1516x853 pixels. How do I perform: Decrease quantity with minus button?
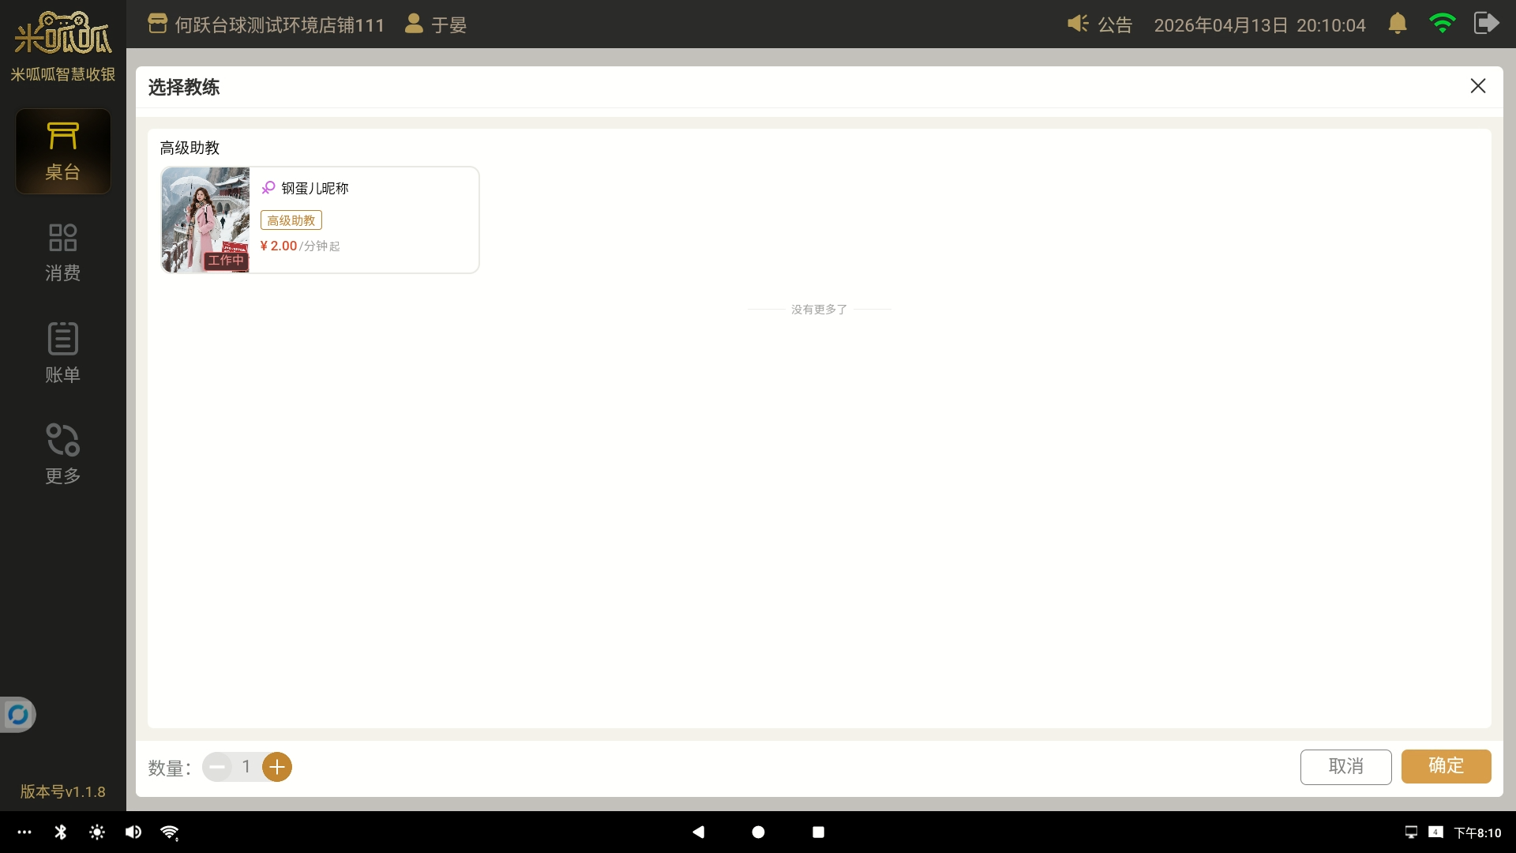coord(217,767)
